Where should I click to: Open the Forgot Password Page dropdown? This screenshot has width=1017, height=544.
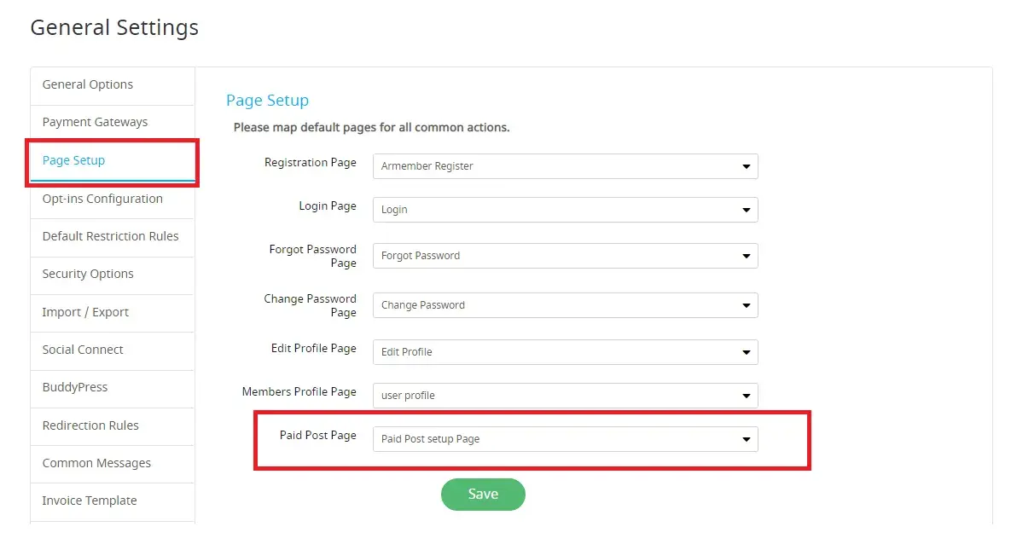point(565,256)
